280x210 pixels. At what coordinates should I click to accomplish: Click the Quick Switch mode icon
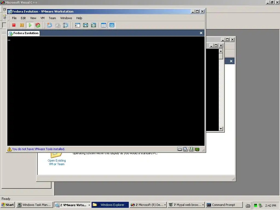point(86,25)
